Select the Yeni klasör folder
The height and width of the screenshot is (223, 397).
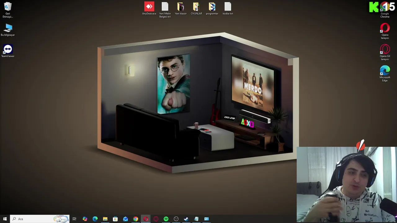[x=181, y=8]
